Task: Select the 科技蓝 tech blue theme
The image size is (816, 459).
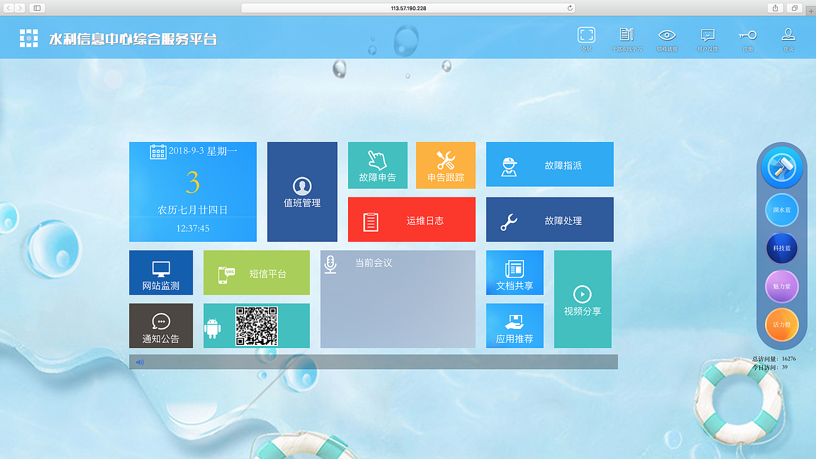Action: coord(782,249)
